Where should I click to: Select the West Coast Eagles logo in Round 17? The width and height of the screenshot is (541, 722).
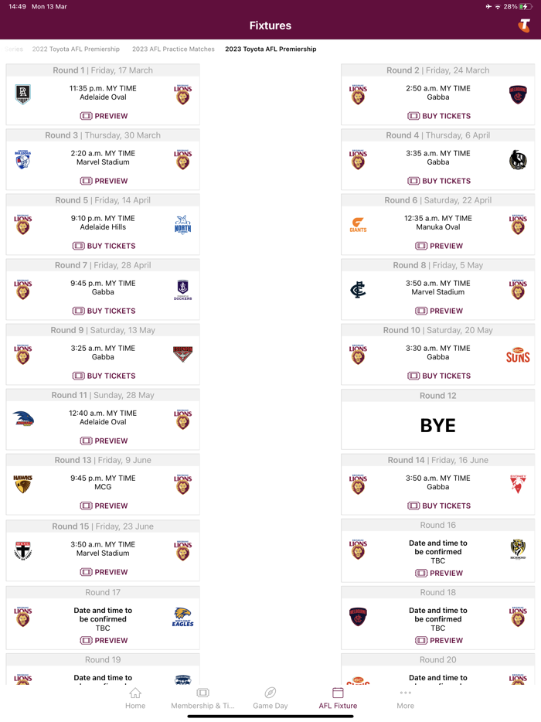181,617
